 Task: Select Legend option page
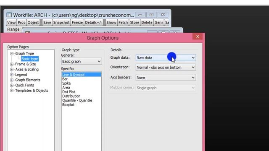[x=21, y=75]
